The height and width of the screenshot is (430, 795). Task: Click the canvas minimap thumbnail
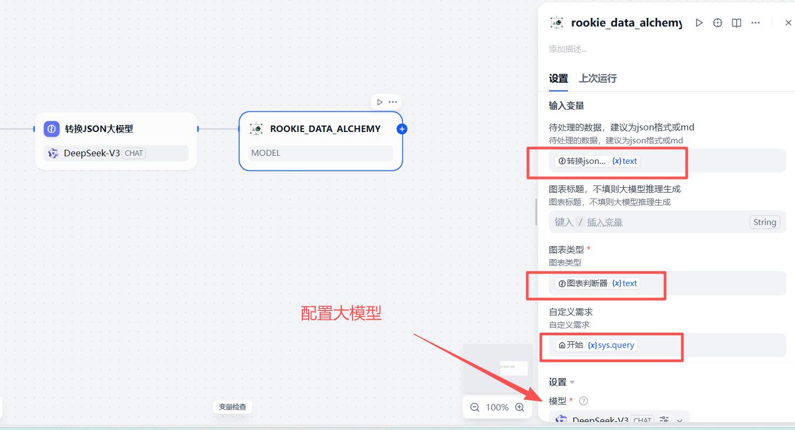pyautogui.click(x=498, y=368)
